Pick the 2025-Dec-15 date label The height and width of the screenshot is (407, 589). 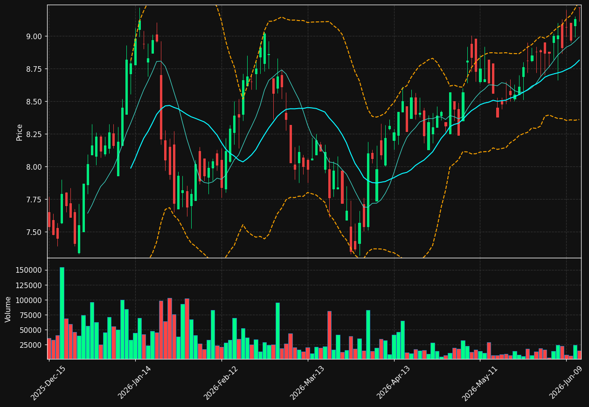pos(48,383)
